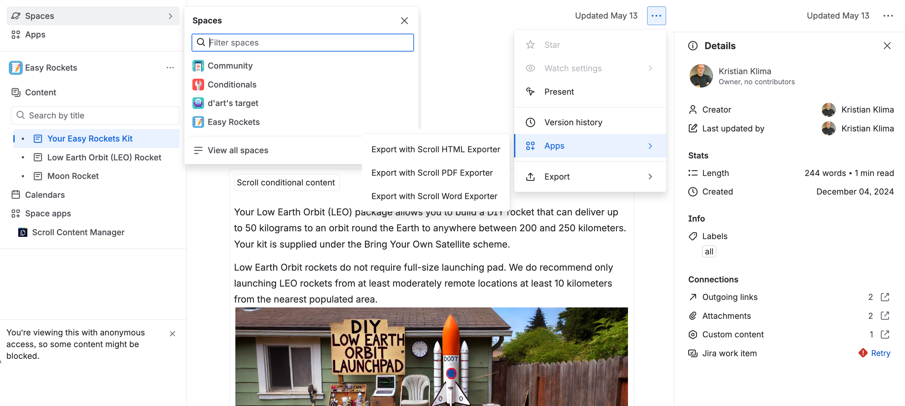Click the d'art's target space icon
905x406 pixels.
tap(198, 103)
